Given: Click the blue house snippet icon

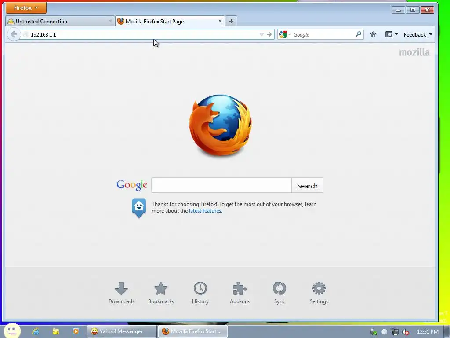Looking at the screenshot, I should coord(139,208).
